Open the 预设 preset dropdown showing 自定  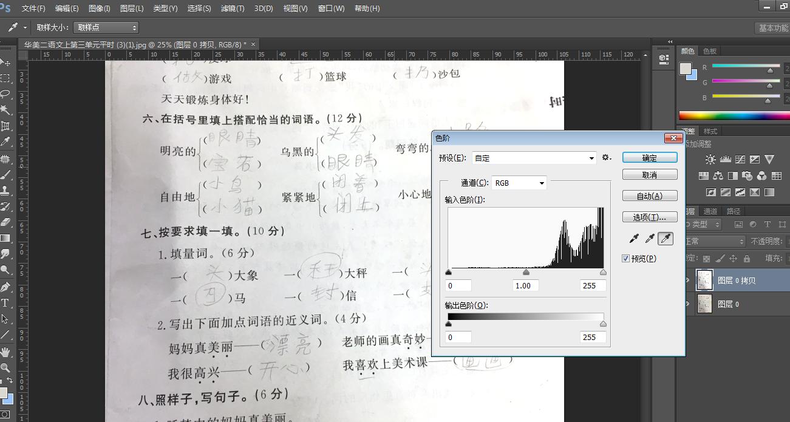[x=534, y=158]
